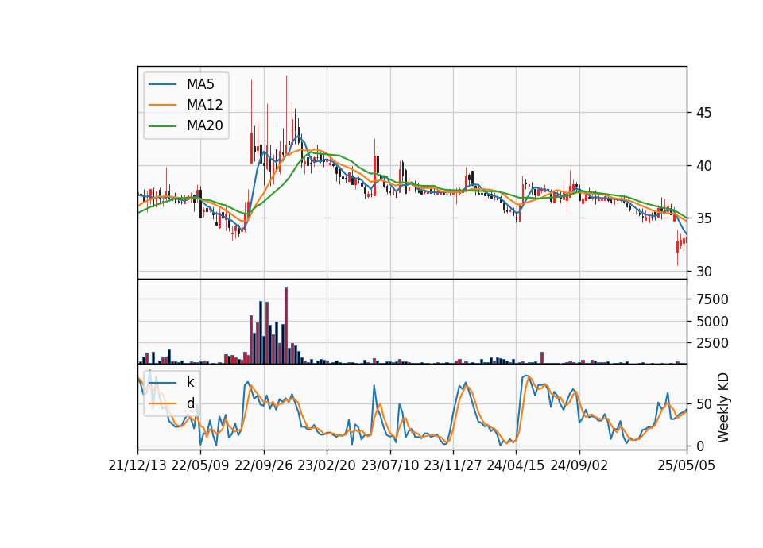
Task: Click the d legend label
Action: (x=190, y=403)
